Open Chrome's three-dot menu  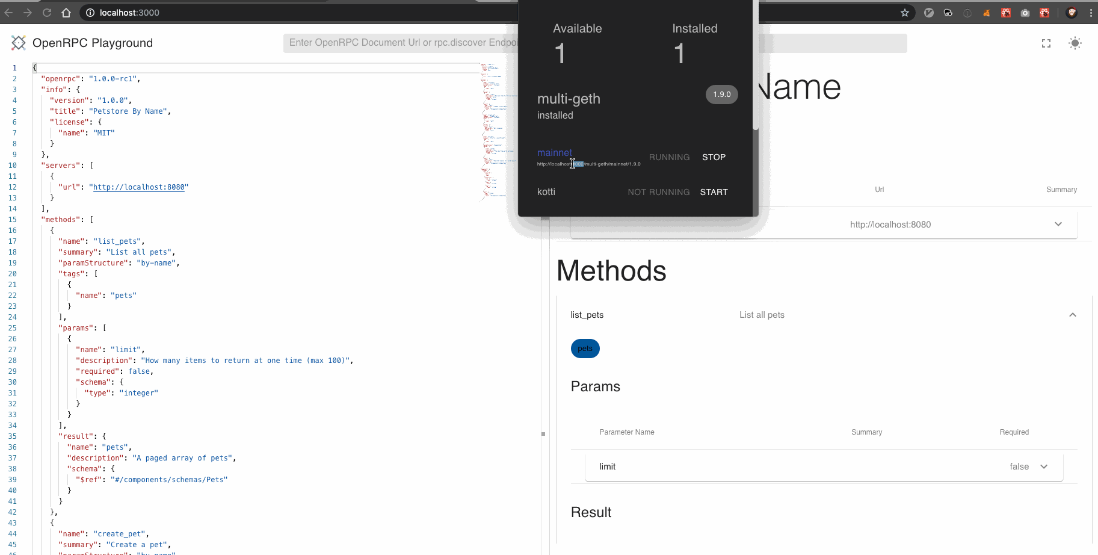(x=1091, y=13)
